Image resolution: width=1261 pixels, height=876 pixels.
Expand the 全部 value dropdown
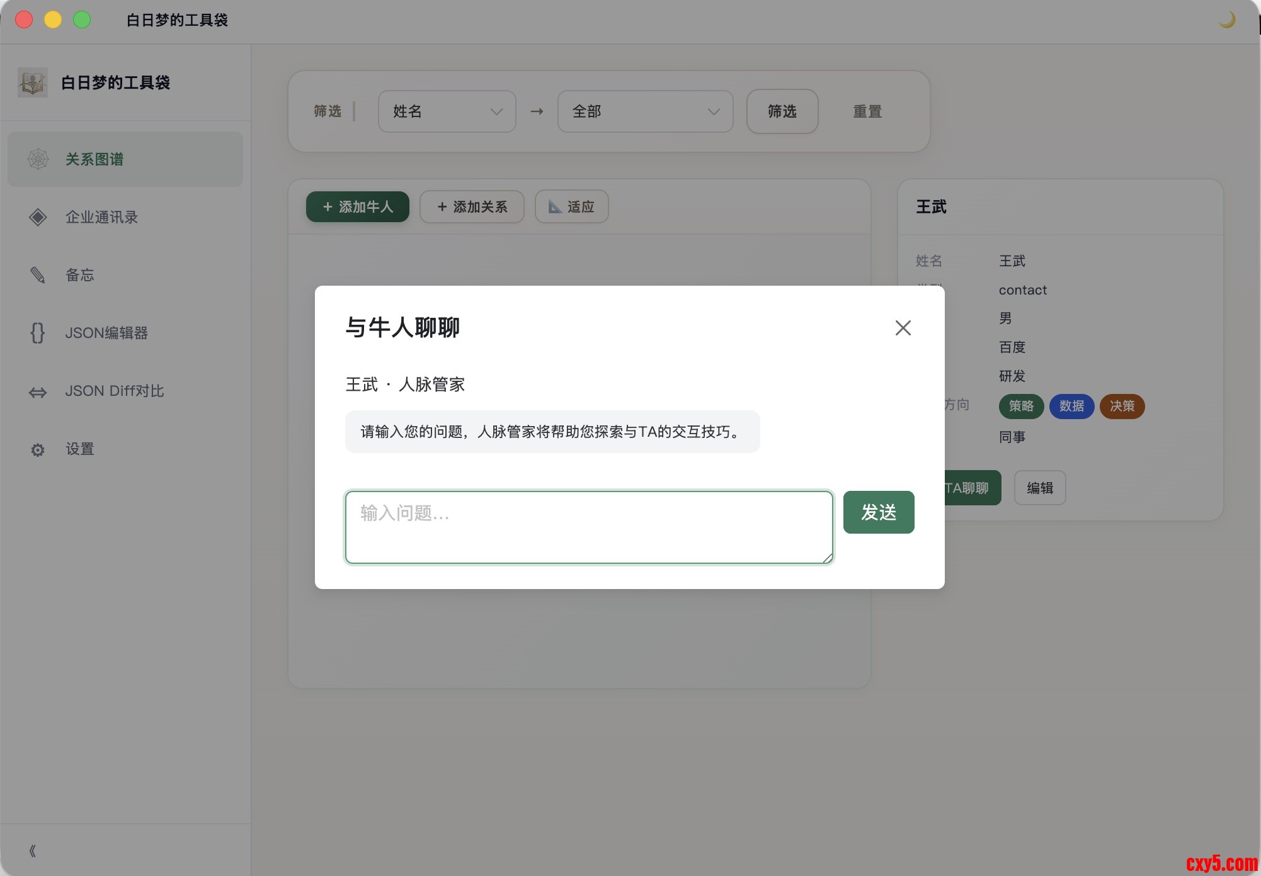645,111
